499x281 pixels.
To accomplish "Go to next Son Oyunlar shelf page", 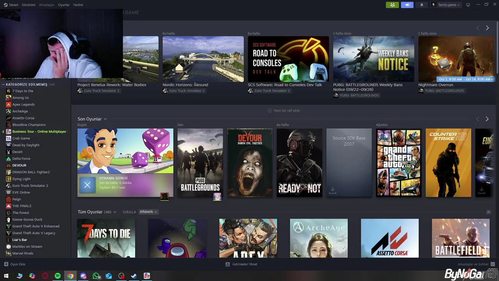I will point(487,119).
